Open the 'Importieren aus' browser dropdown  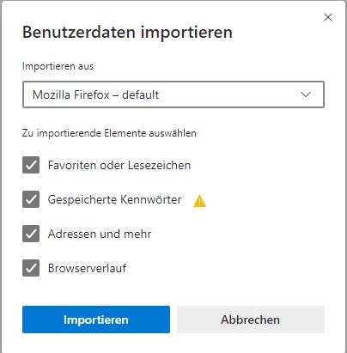173,94
